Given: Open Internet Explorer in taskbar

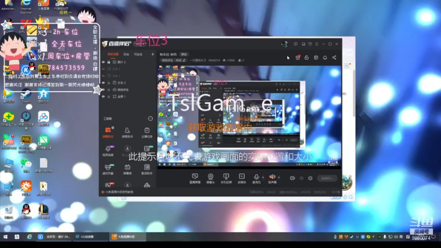Looking at the screenshot, I should 29,237.
